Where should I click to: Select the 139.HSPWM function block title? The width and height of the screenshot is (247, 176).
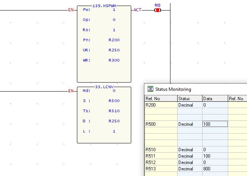point(104,6)
